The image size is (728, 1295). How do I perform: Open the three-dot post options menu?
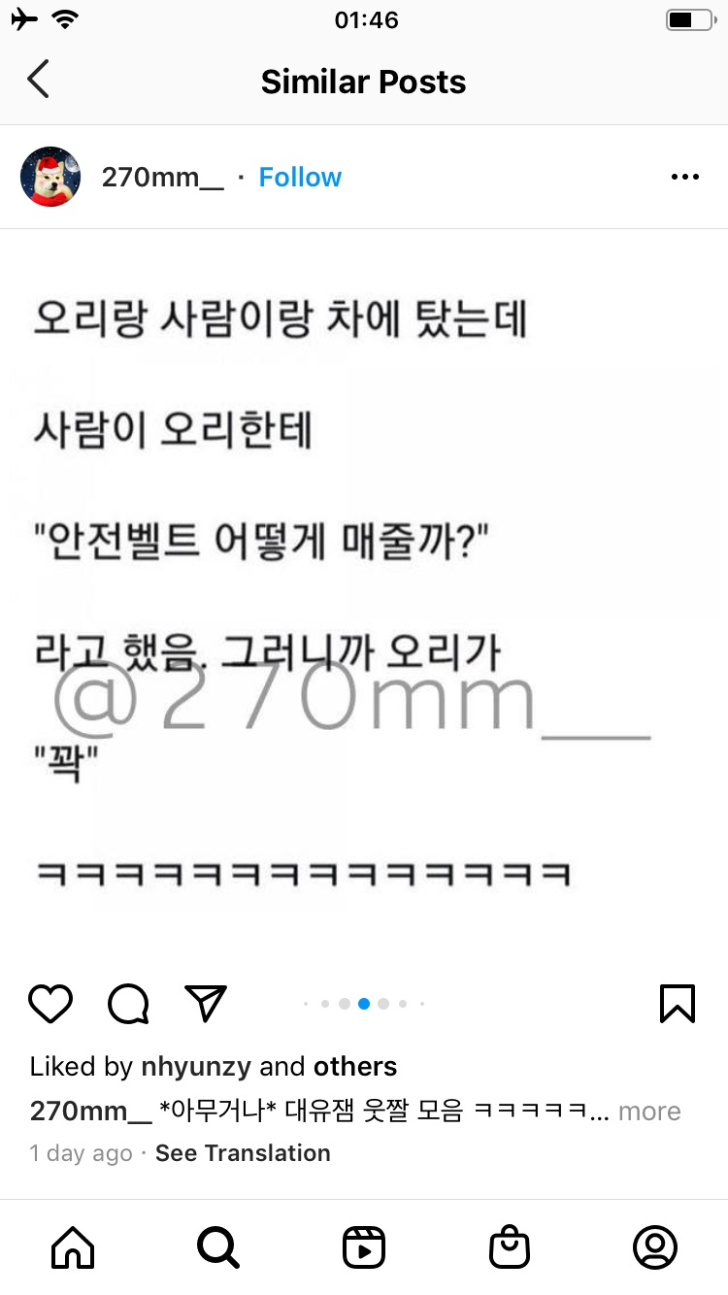point(685,177)
